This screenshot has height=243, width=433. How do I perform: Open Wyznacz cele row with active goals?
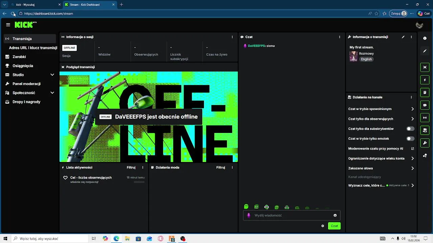coord(381,185)
